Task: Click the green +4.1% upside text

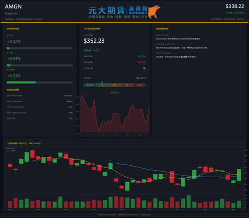Action: tap(96, 50)
